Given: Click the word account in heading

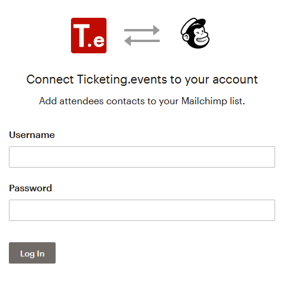Looking at the screenshot, I should pyautogui.click(x=235, y=80).
